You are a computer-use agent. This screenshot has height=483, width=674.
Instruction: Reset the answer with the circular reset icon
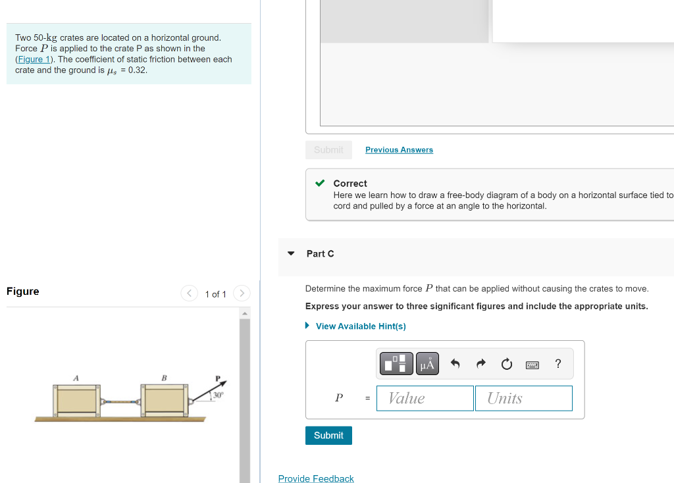coord(506,363)
